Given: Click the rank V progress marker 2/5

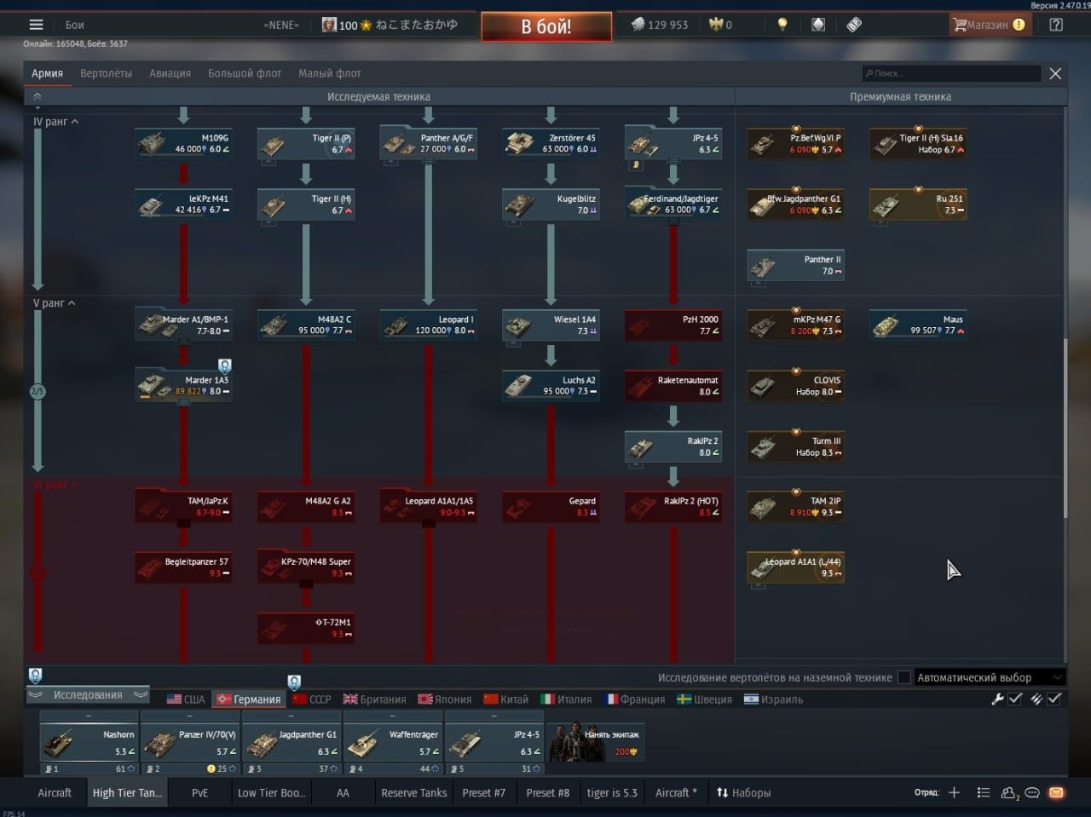Looking at the screenshot, I should coord(38,392).
